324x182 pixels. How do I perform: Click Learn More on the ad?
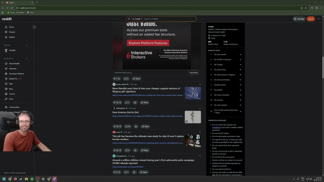194,73
